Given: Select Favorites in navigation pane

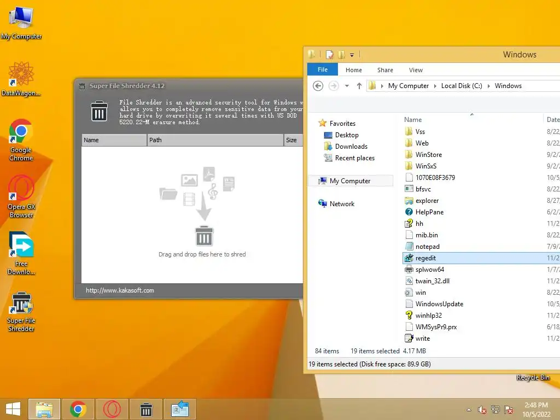Looking at the screenshot, I should pyautogui.click(x=337, y=123).
